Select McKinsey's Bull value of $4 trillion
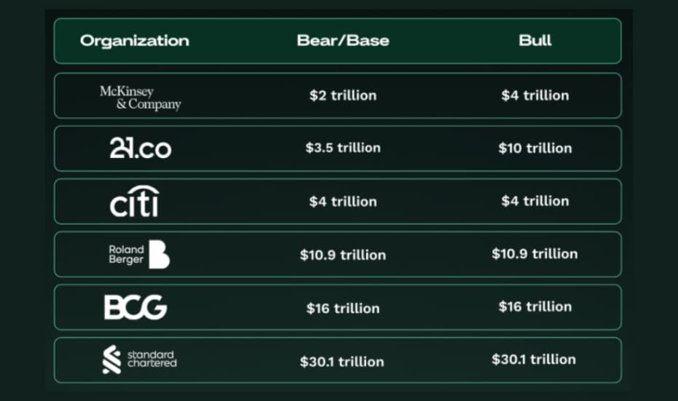The image size is (678, 401). pos(535,95)
